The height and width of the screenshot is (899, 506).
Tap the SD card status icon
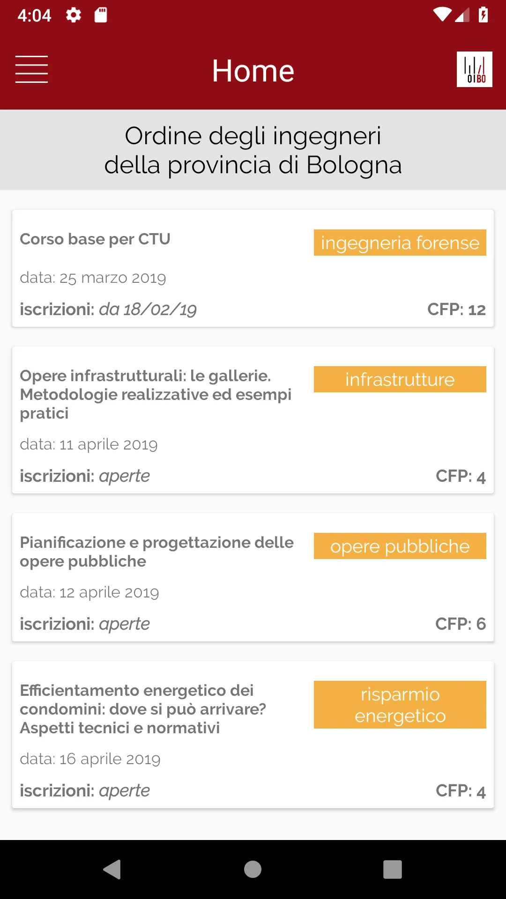click(x=101, y=15)
